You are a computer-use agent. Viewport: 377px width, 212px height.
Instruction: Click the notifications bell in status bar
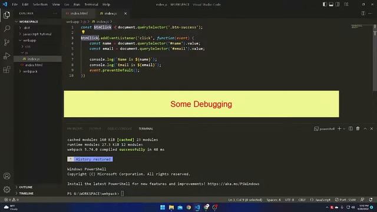pyautogui.click(x=371, y=200)
